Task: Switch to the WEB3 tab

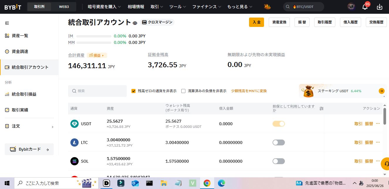Action: coord(64,7)
